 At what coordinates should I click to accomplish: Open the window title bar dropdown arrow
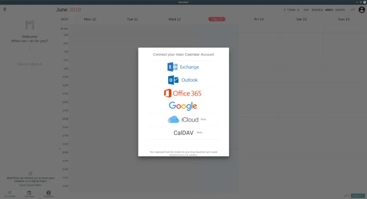(x=357, y=2)
